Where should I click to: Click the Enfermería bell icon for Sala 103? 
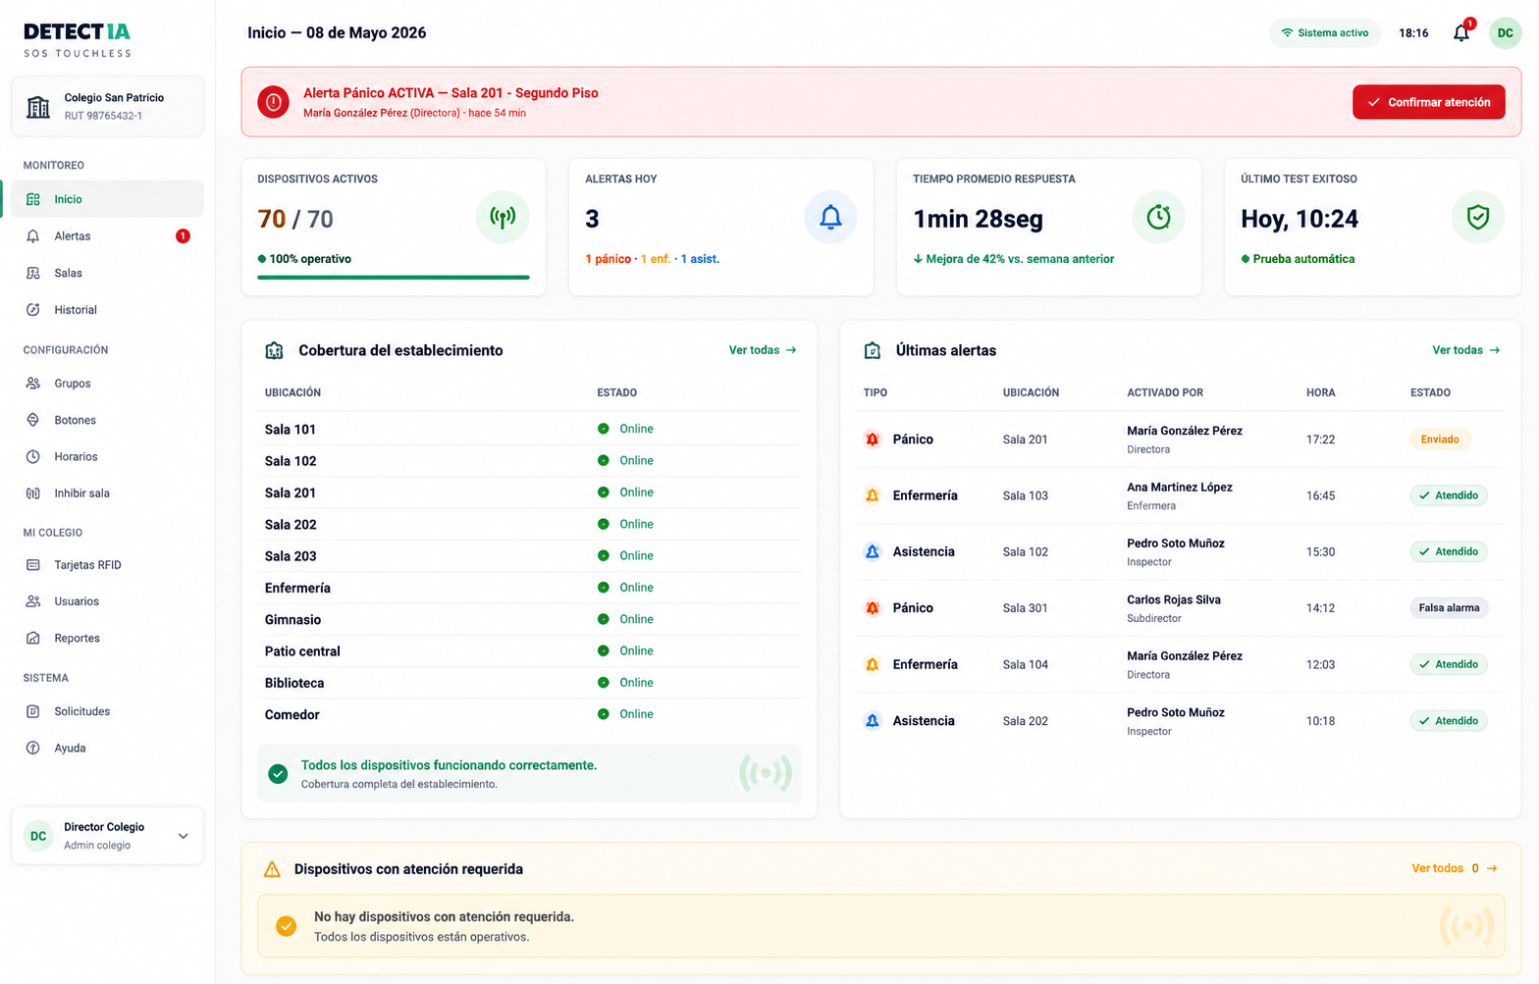click(x=872, y=495)
